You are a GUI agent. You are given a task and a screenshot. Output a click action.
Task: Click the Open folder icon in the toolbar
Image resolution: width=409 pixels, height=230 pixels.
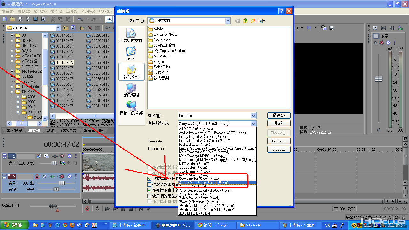pyautogui.click(x=12, y=19)
